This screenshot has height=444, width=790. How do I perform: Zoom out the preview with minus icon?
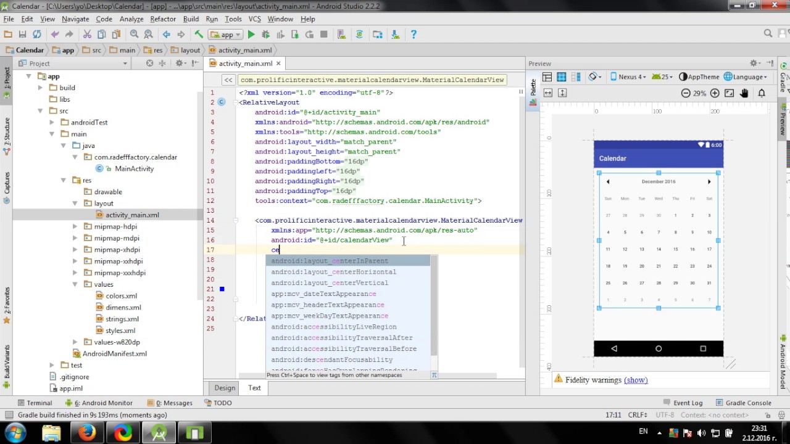pyautogui.click(x=686, y=93)
